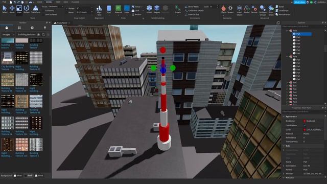
Task: Open the toolbox Recent tab
Action: click(32, 28)
